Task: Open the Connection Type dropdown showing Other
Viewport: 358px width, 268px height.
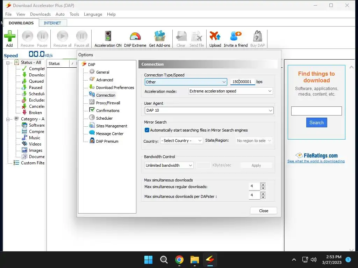Action: tap(186, 82)
